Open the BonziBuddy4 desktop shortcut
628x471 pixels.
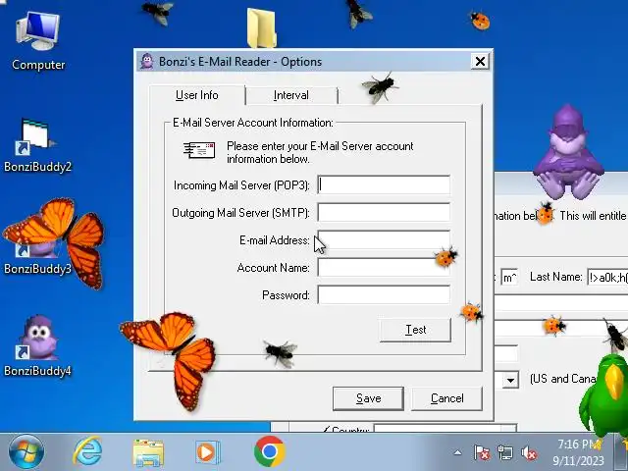37,346
